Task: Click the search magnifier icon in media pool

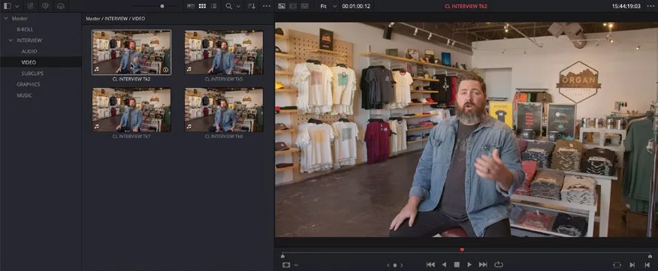Action: [x=228, y=6]
